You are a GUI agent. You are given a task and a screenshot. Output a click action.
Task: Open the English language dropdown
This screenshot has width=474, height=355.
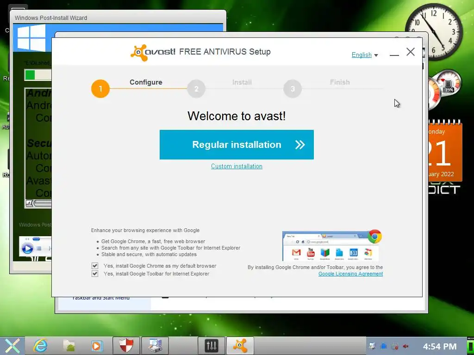tap(365, 55)
